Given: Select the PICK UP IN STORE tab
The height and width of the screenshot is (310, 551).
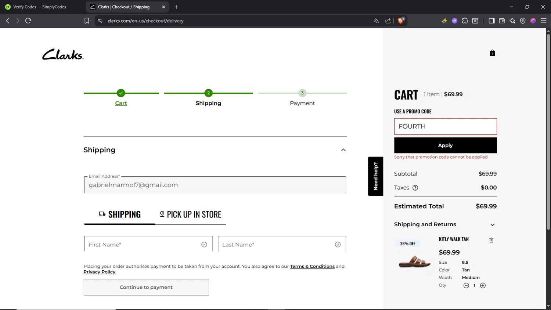Looking at the screenshot, I should point(191,215).
